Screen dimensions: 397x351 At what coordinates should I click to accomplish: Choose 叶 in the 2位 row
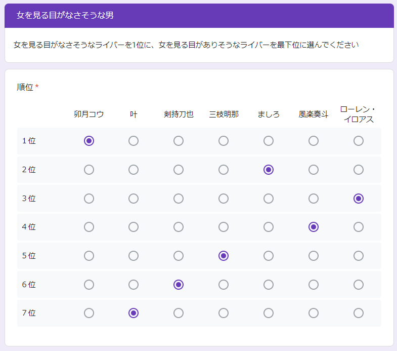click(134, 170)
